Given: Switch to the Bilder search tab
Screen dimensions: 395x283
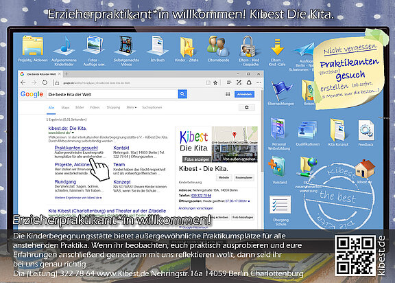Looking at the screenshot, I should (x=80, y=107).
